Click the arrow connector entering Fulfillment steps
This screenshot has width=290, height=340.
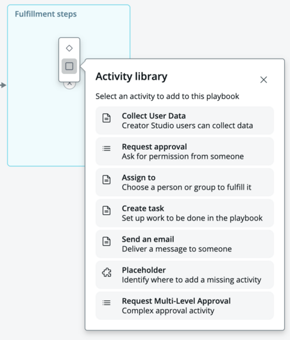coord(3,85)
